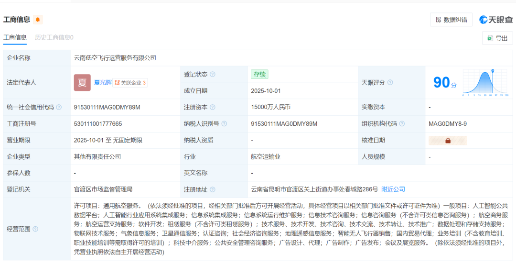Image resolution: width=516 pixels, height=265 pixels.
Task: Click the lock icon in 核准日期 field
Action: (x=448, y=141)
